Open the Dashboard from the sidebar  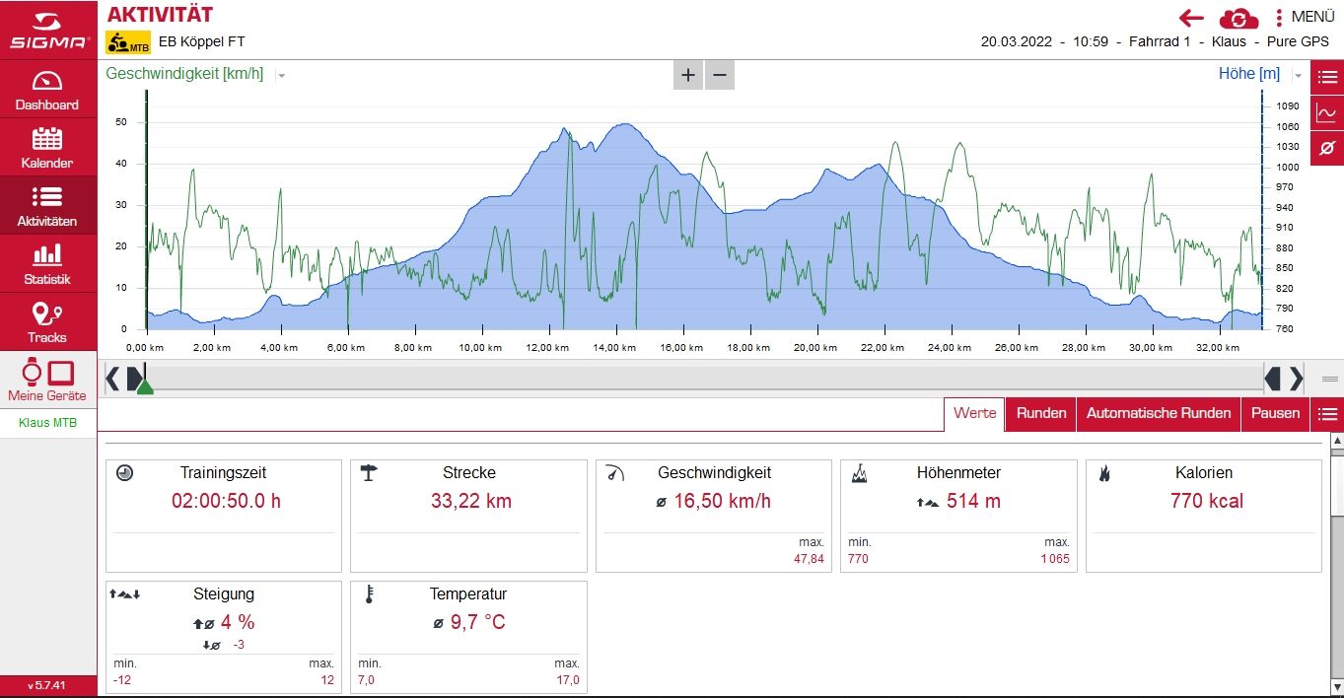coord(47,90)
